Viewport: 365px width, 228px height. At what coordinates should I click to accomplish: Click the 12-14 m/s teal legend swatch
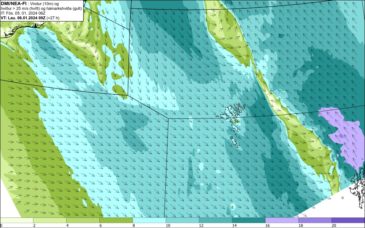point(216,220)
